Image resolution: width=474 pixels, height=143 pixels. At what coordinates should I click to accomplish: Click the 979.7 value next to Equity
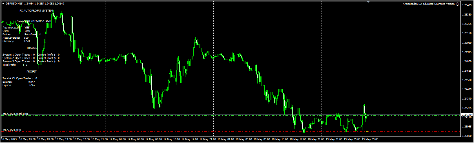[32, 85]
